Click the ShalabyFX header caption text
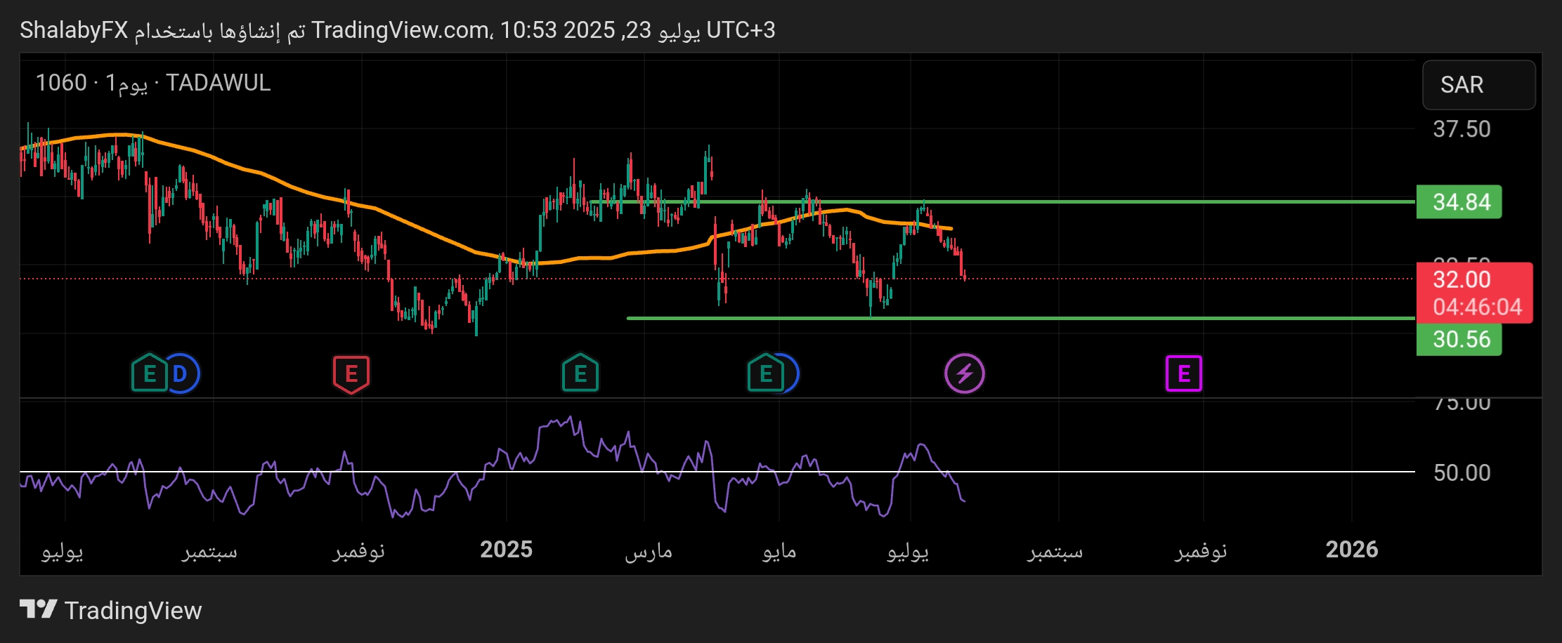 [x=398, y=30]
